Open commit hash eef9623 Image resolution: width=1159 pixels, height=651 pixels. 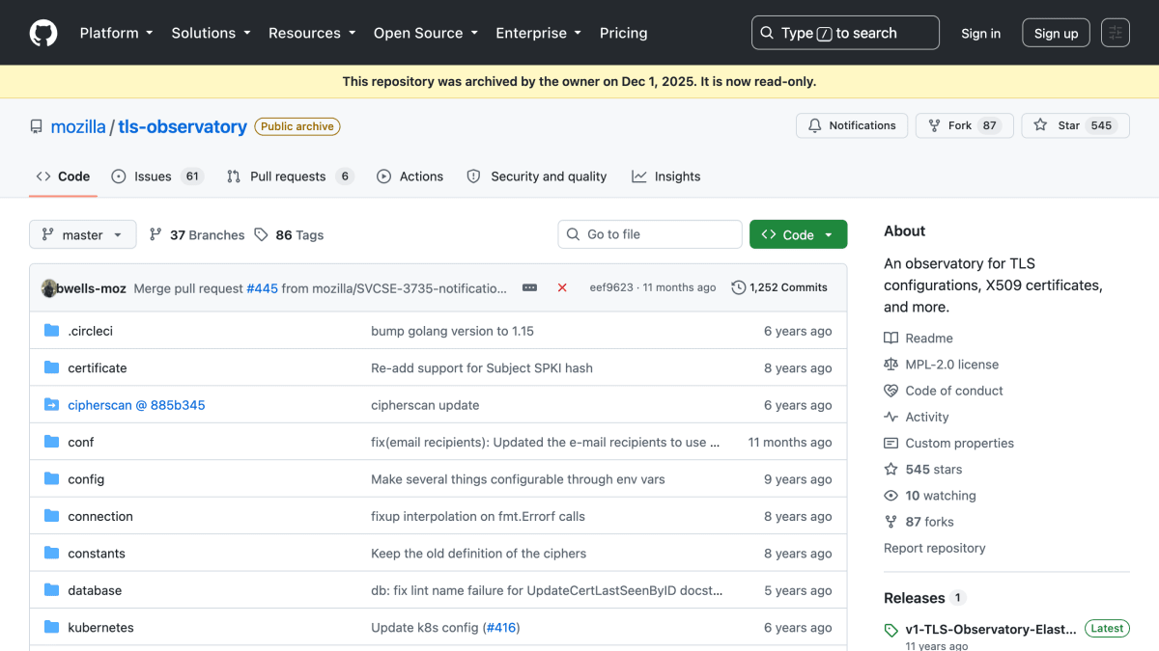click(611, 287)
